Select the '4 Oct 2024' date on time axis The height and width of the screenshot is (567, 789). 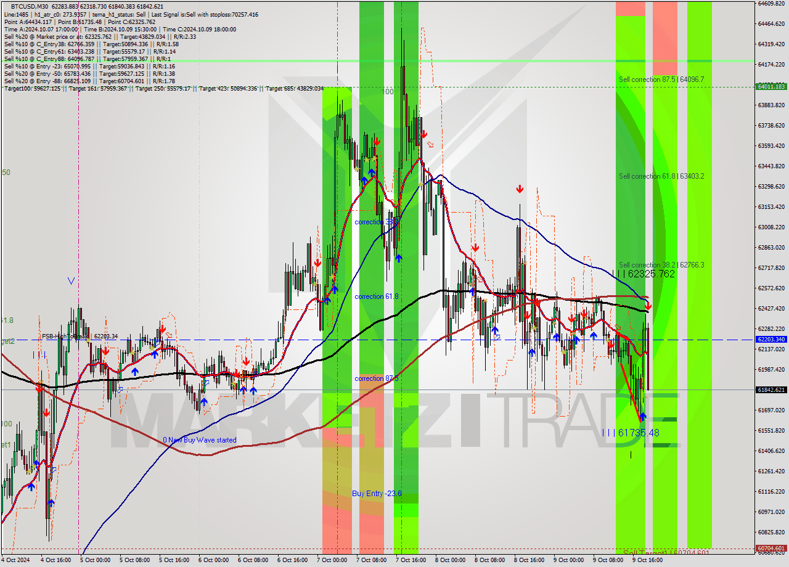click(14, 560)
